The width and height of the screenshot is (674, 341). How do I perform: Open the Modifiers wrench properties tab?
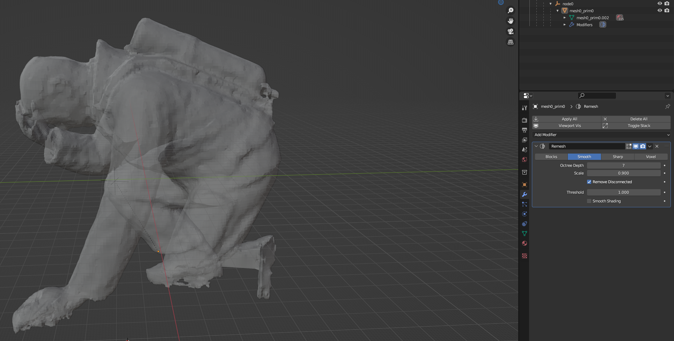(525, 194)
